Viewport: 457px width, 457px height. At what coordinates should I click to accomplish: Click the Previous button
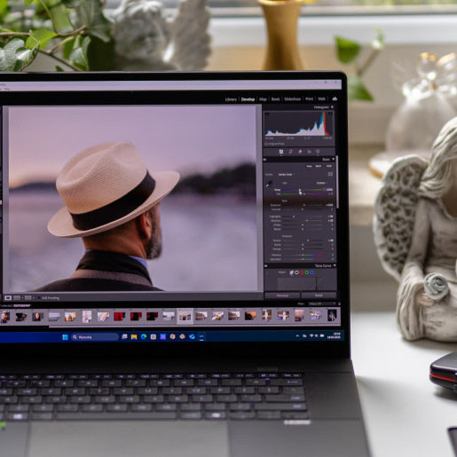coord(282,295)
